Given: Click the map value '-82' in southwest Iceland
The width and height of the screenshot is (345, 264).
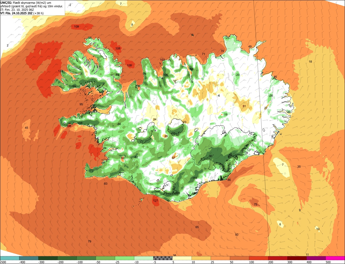Looking at the screenshot, I should [x=136, y=157].
